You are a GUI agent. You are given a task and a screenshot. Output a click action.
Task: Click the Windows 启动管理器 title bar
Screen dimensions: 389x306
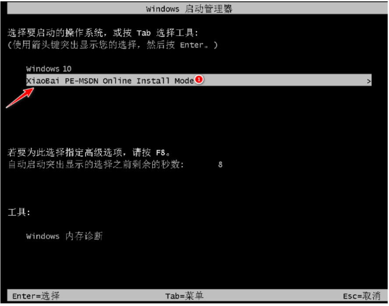click(197, 9)
